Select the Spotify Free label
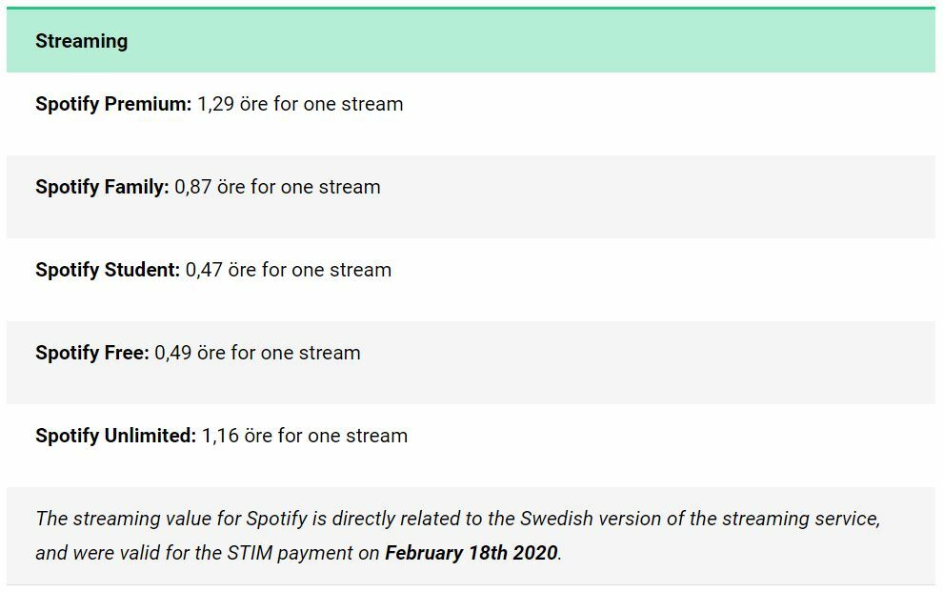Viewport: 943px width, 592px height. [92, 353]
